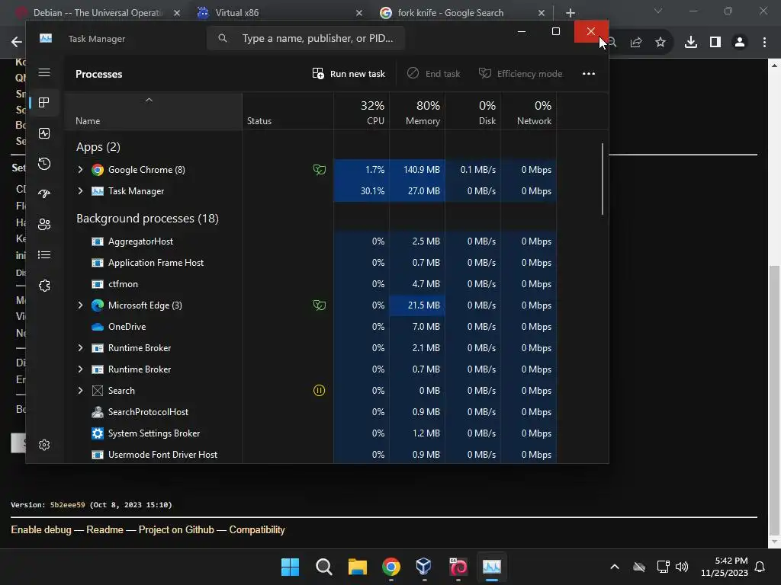The width and height of the screenshot is (781, 585).
Task: Expand first Runtime Broker row, above the other
Action: tap(80, 348)
